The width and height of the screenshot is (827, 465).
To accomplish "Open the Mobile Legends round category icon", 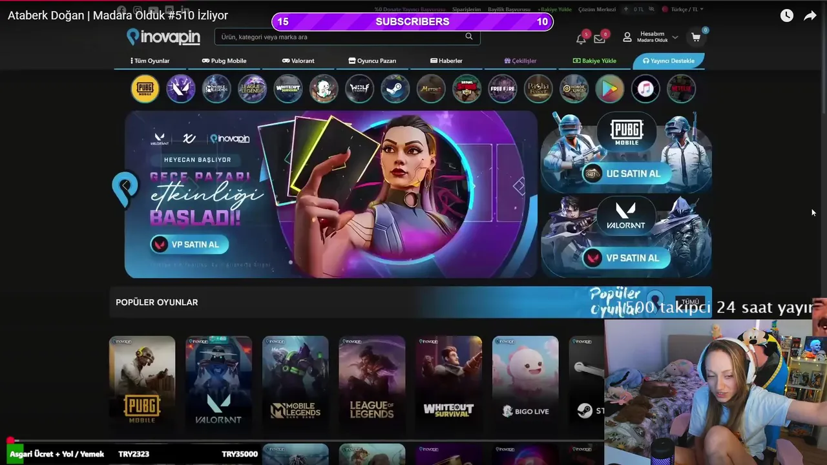I will pyautogui.click(x=216, y=89).
